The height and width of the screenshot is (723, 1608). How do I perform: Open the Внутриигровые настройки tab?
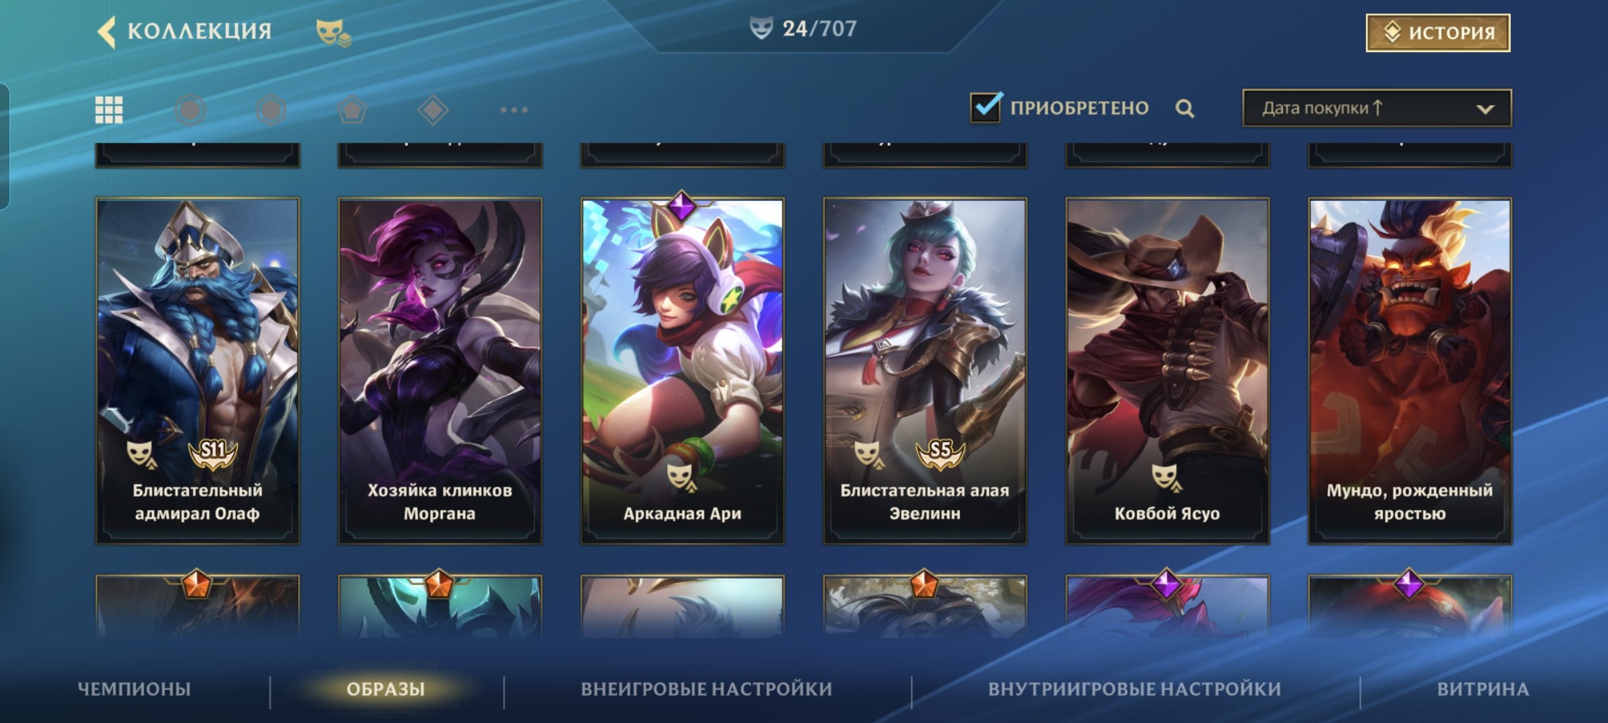tap(1134, 689)
